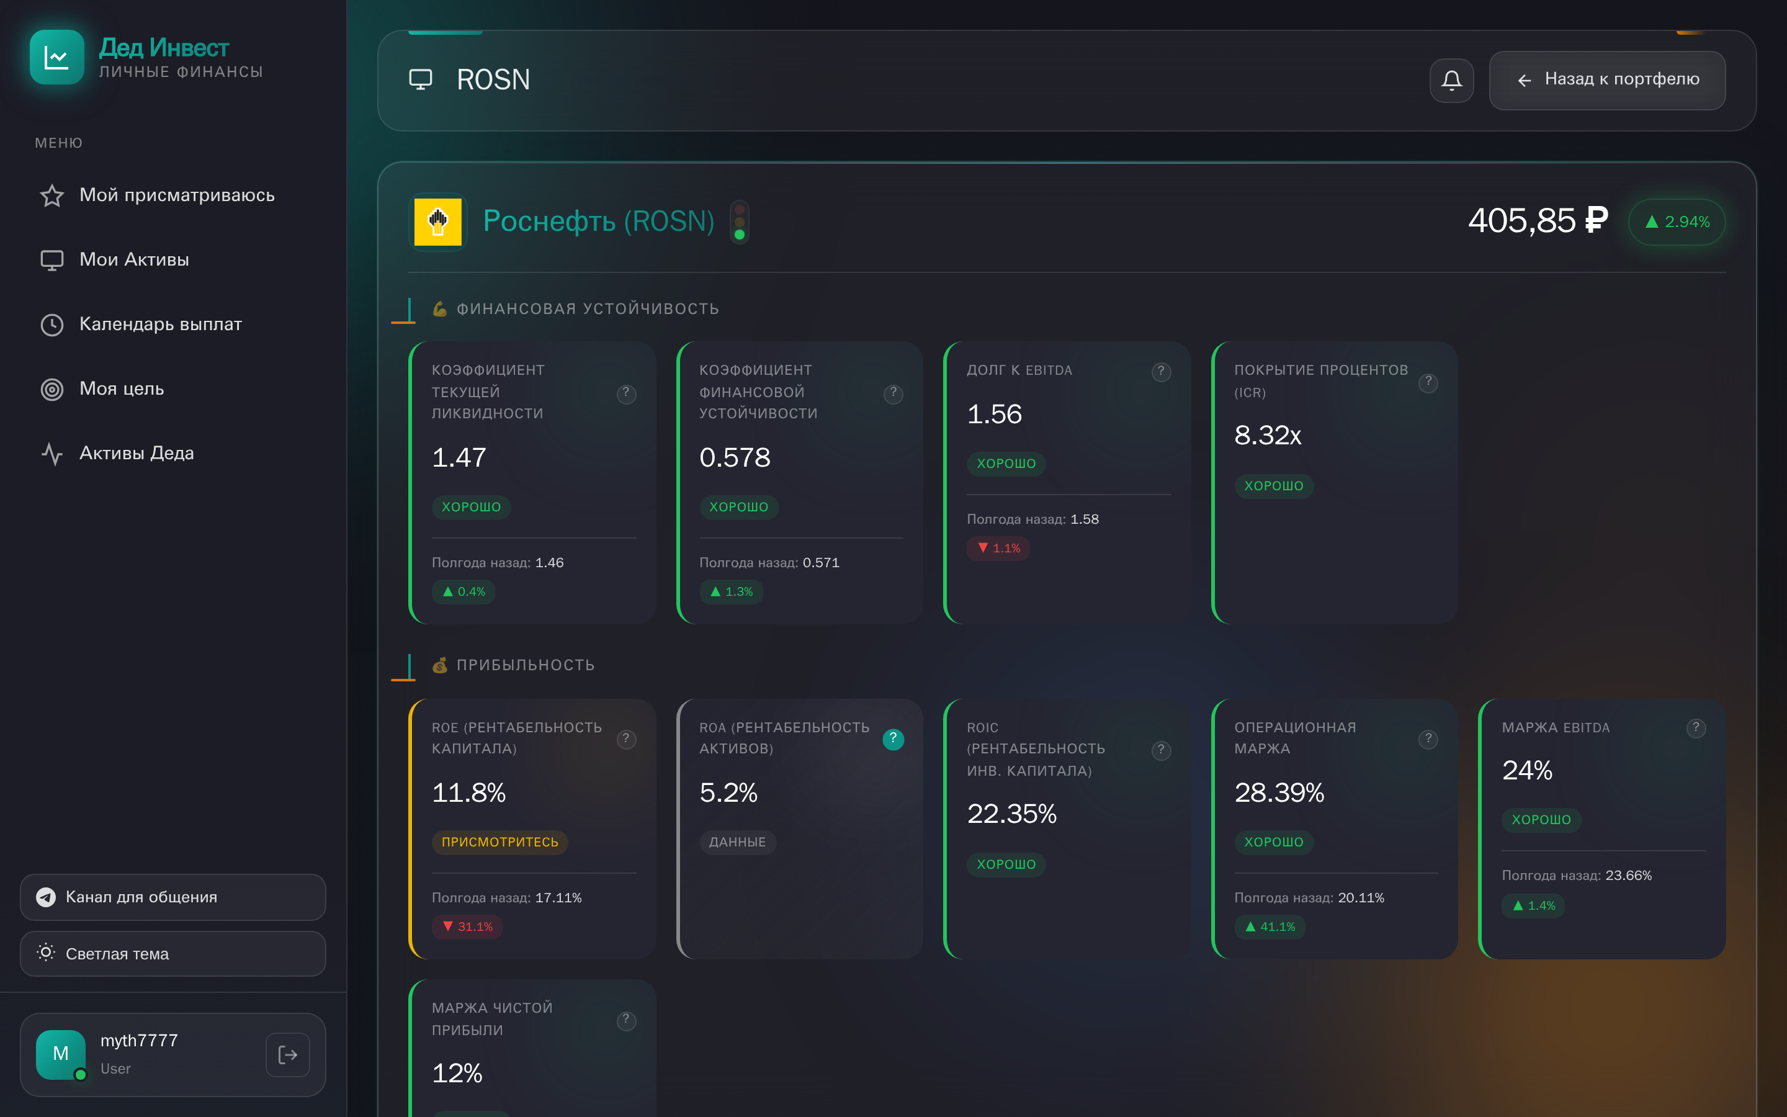Open Активы Деда menu item
Viewport: 1787px width, 1117px height.
pos(137,453)
